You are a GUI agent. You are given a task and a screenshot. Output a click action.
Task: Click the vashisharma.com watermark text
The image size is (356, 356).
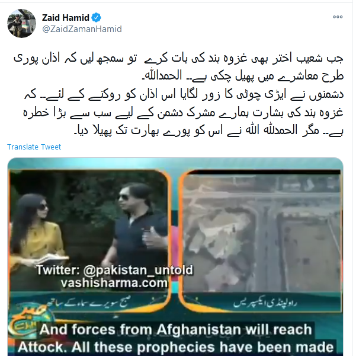(x=114, y=283)
